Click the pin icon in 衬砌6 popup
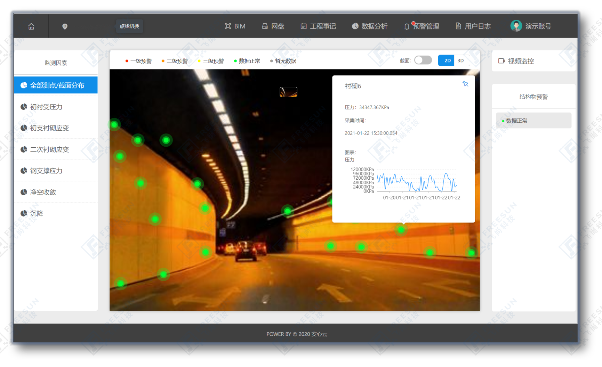 (x=465, y=84)
